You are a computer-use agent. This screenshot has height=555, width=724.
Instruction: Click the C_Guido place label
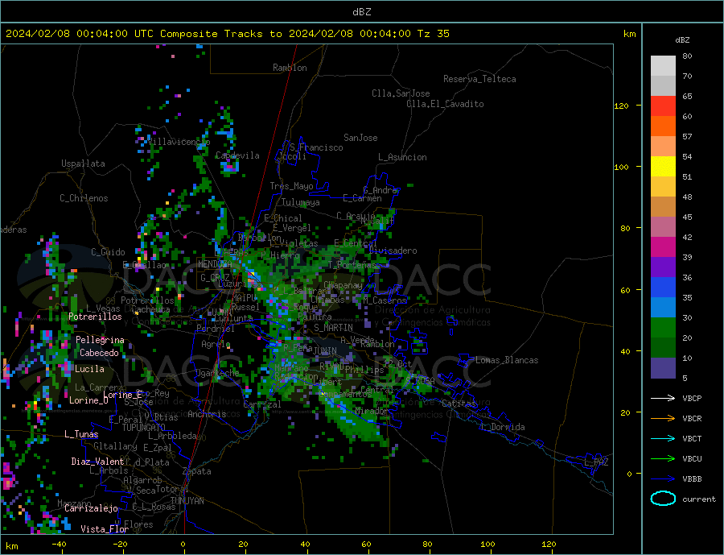(x=108, y=252)
